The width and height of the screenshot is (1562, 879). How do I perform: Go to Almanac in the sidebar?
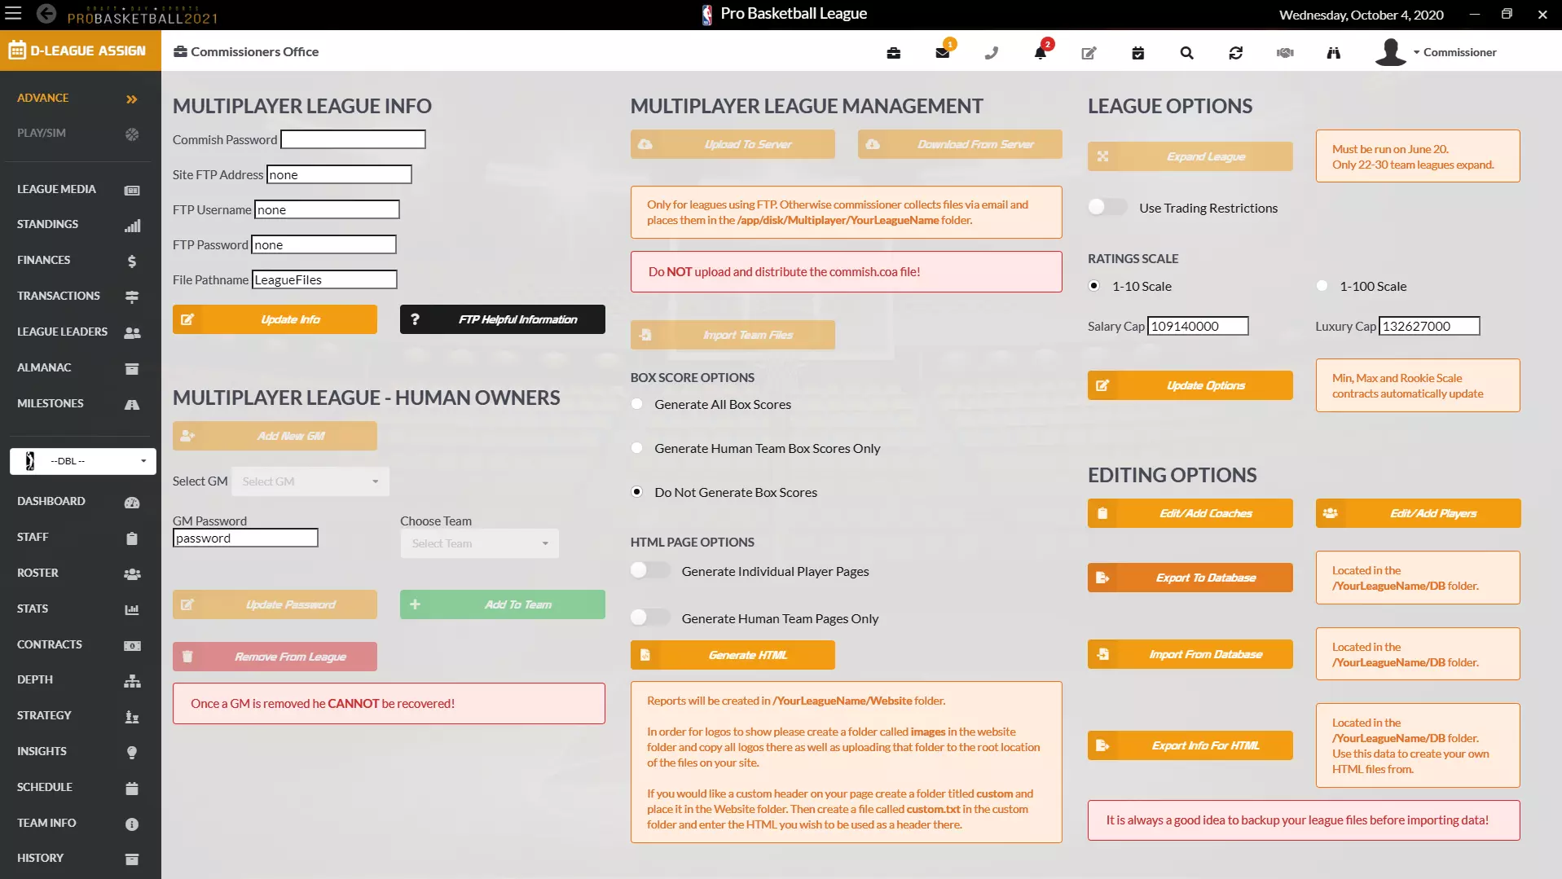click(x=80, y=367)
